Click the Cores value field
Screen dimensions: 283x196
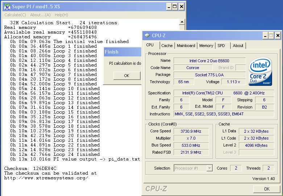click(x=236, y=168)
